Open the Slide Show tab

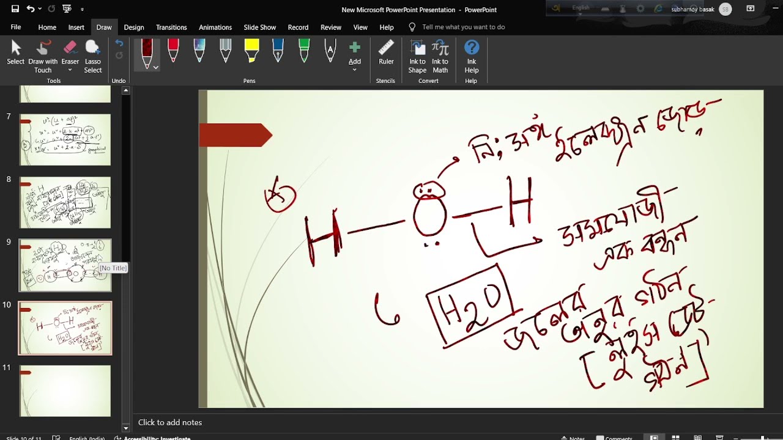pos(260,27)
